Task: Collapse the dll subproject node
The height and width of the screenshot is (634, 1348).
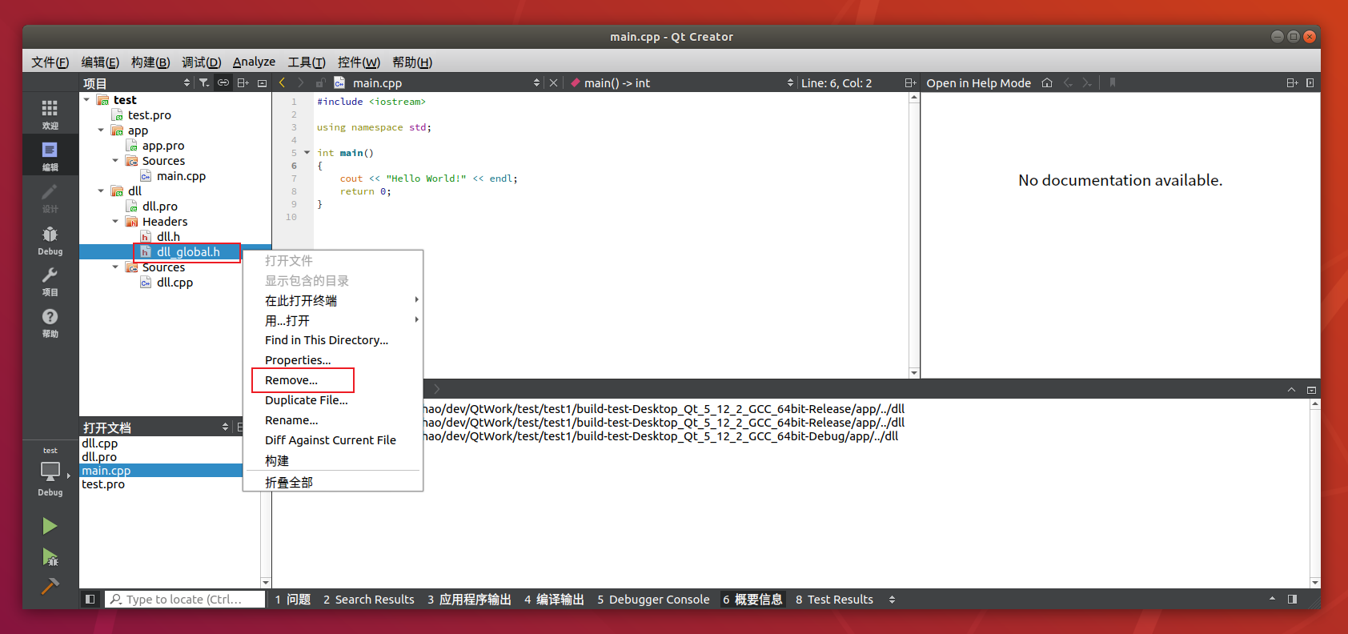Action: (x=101, y=191)
